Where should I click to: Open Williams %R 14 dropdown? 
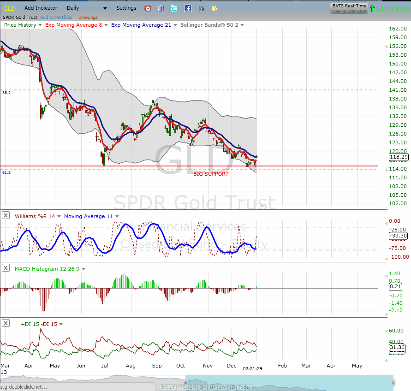pyautogui.click(x=59, y=216)
